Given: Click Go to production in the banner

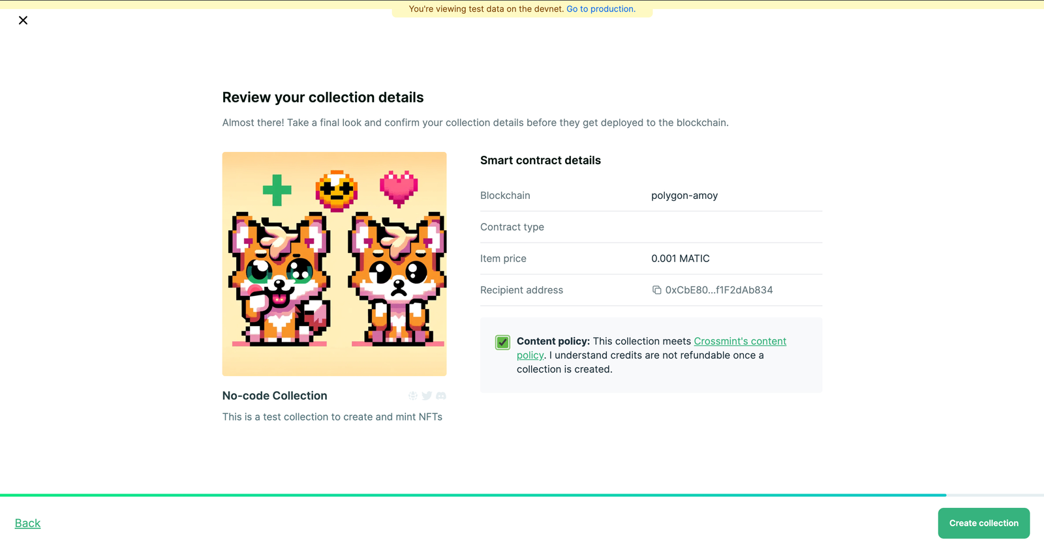Looking at the screenshot, I should 600,8.
